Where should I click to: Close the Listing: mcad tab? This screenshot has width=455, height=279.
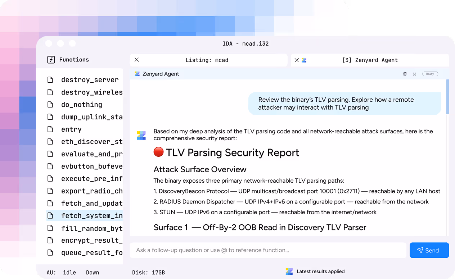tap(136, 60)
